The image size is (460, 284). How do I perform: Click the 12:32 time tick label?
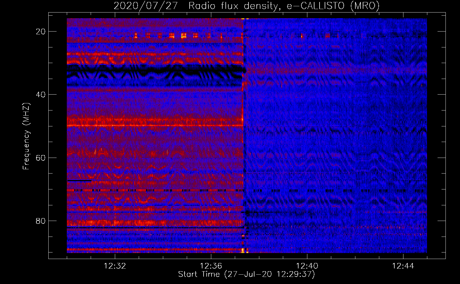(x=115, y=266)
